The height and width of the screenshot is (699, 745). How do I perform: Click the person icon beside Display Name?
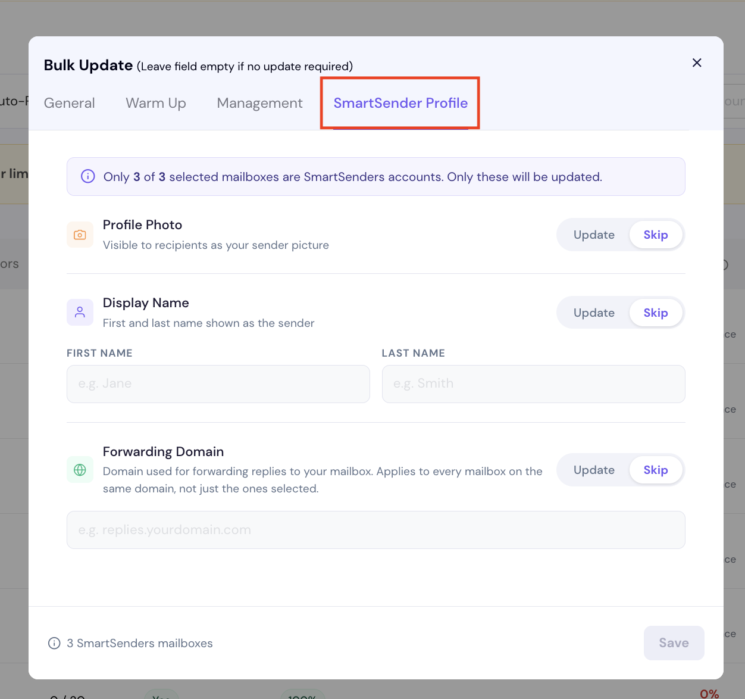80,313
